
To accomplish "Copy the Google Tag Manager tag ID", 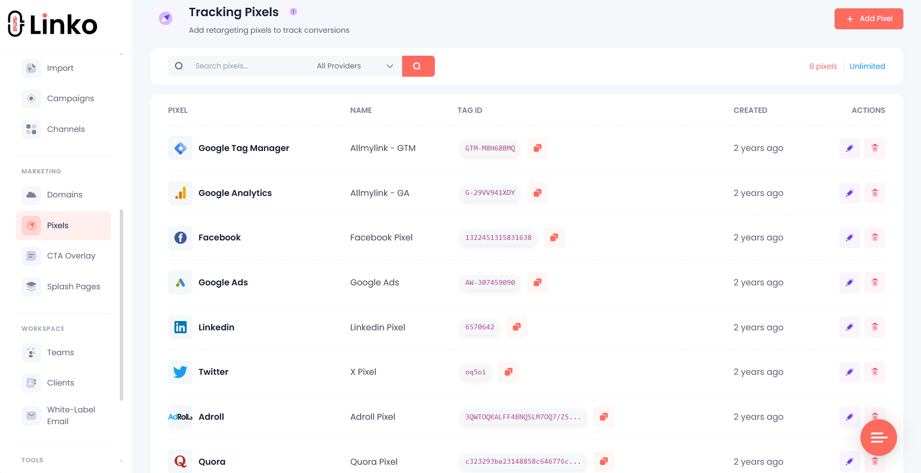I will (537, 148).
